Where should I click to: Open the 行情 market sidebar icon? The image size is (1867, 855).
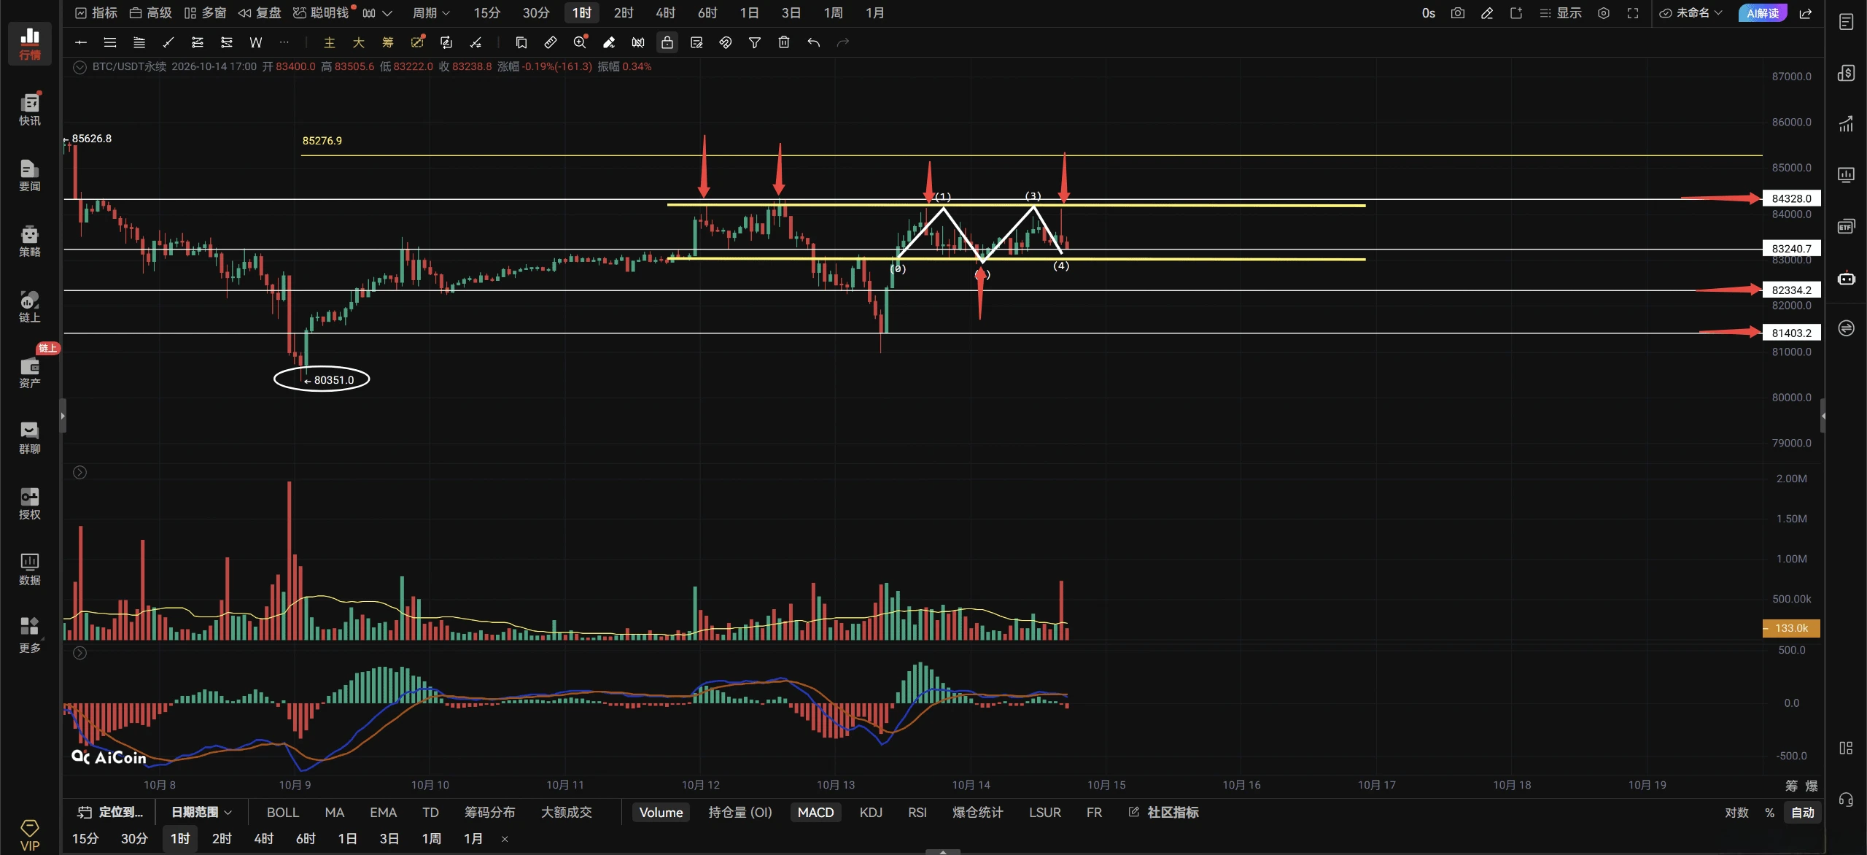tap(30, 44)
